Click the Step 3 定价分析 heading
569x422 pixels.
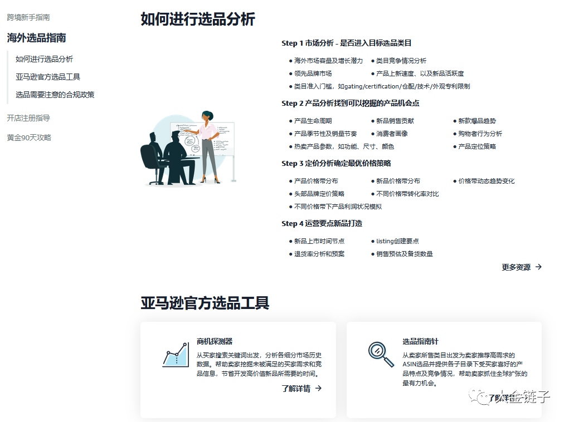(336, 163)
